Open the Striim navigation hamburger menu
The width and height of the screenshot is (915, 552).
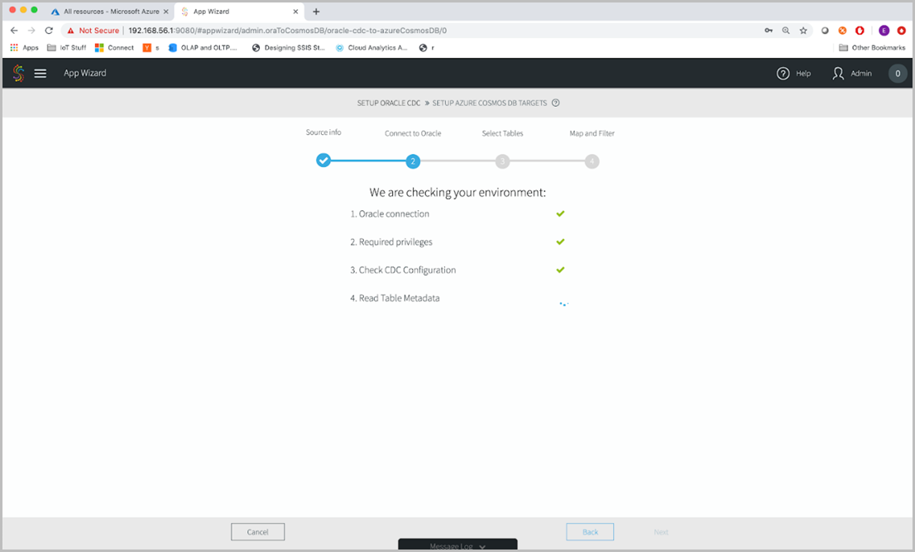tap(41, 73)
